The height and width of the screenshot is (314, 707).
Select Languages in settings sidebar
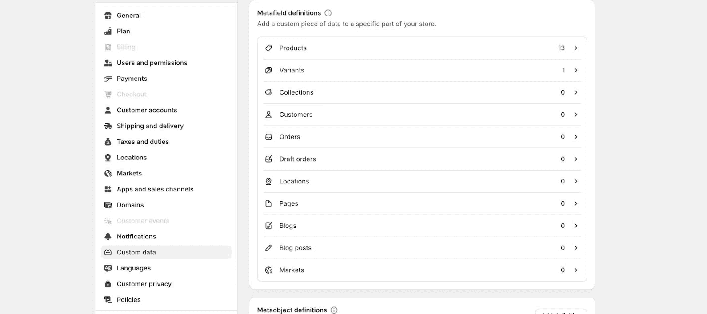click(166, 268)
